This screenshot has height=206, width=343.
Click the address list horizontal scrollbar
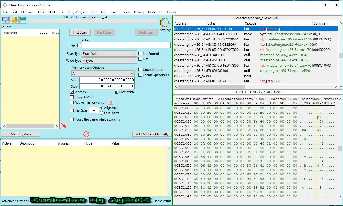30,126
